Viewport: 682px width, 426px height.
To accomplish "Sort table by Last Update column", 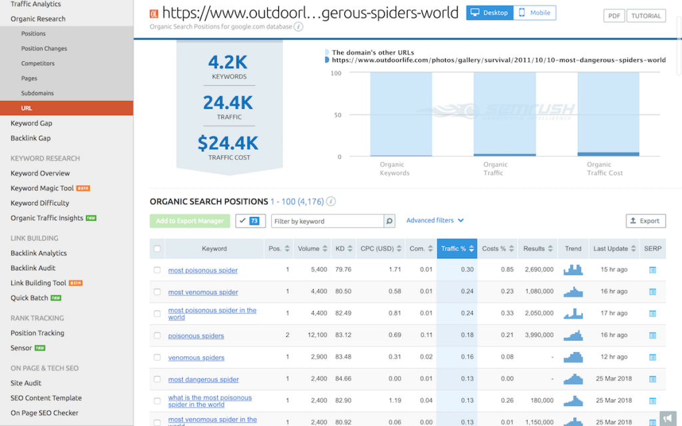I will [x=614, y=249].
